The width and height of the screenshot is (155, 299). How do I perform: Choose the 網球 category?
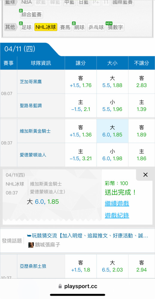79,27
